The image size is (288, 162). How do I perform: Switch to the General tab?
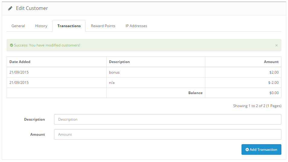coord(18,26)
